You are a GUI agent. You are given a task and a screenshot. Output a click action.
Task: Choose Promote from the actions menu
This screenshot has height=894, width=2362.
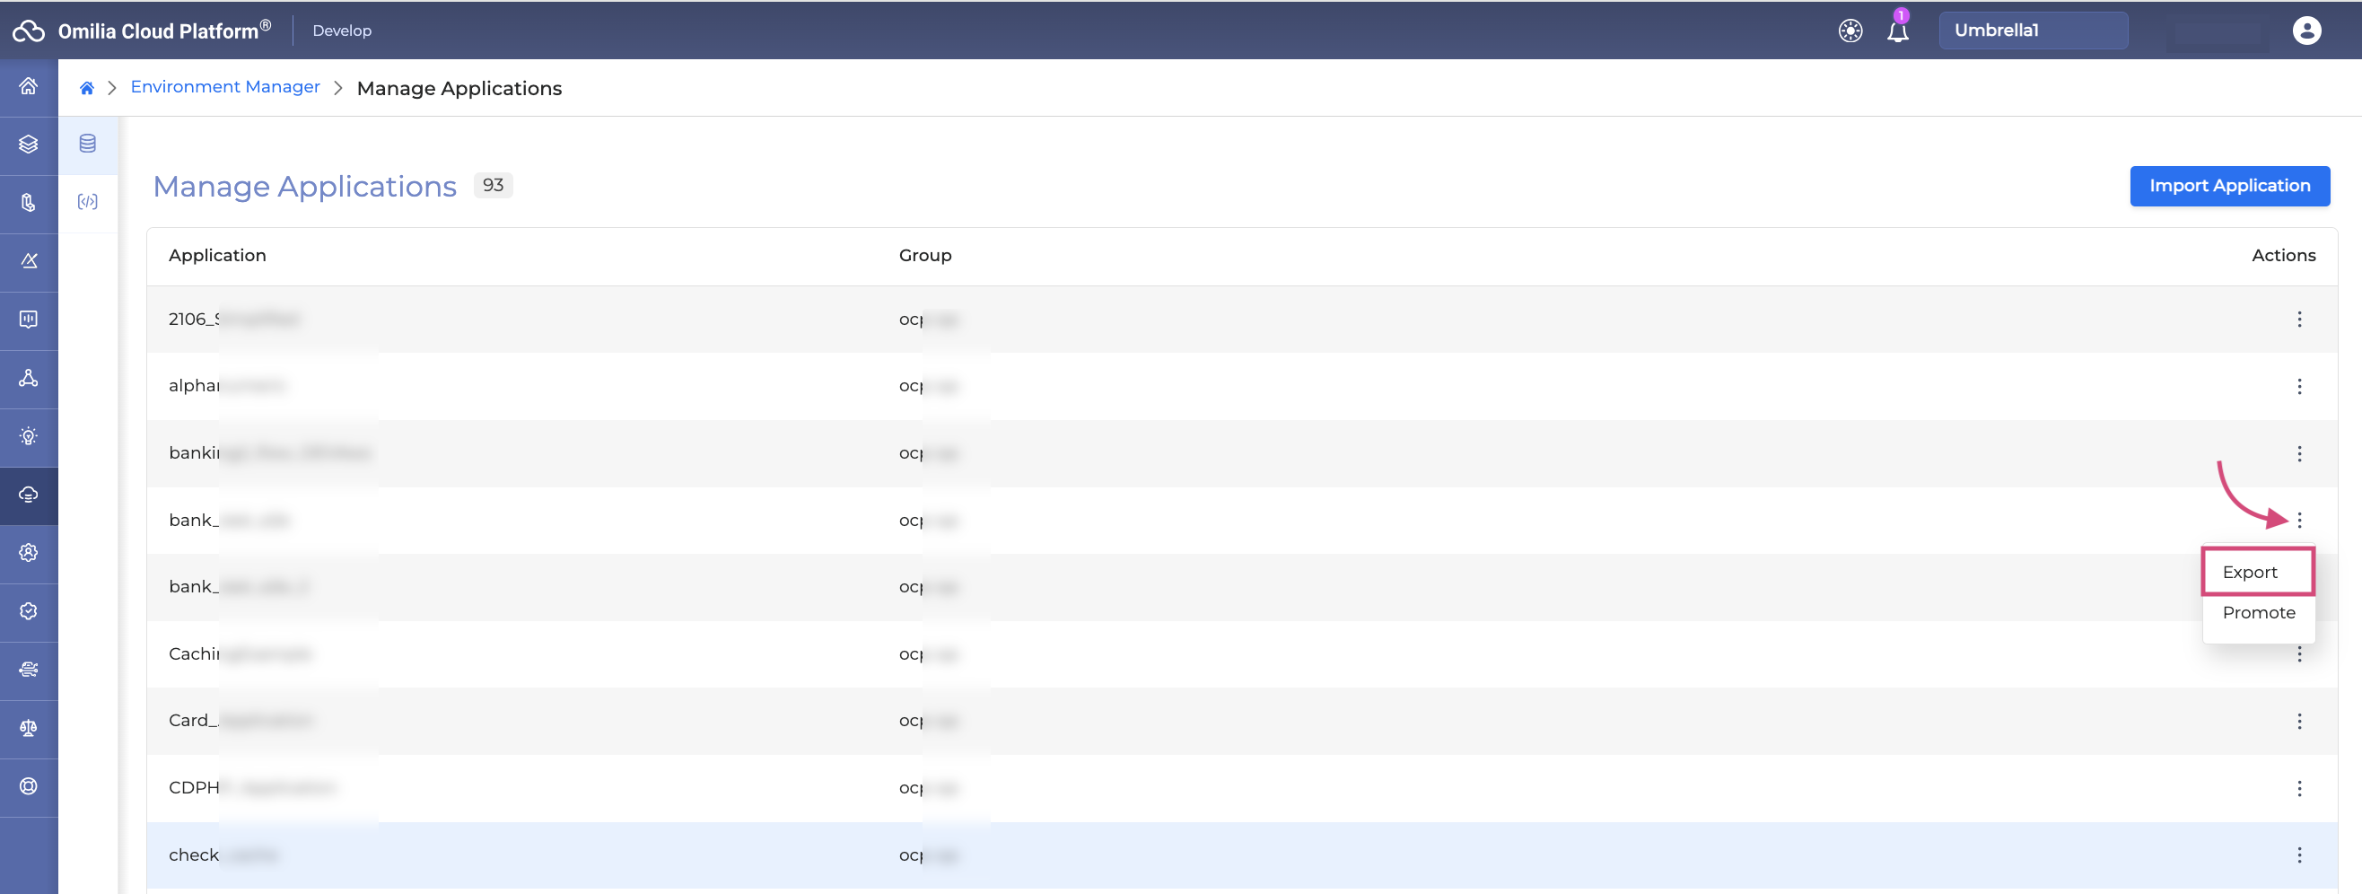[2258, 612]
